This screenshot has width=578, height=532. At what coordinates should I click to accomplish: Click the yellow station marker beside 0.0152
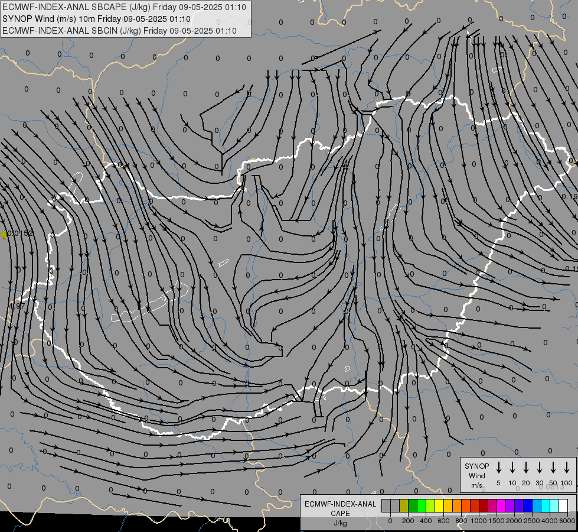point(4,235)
